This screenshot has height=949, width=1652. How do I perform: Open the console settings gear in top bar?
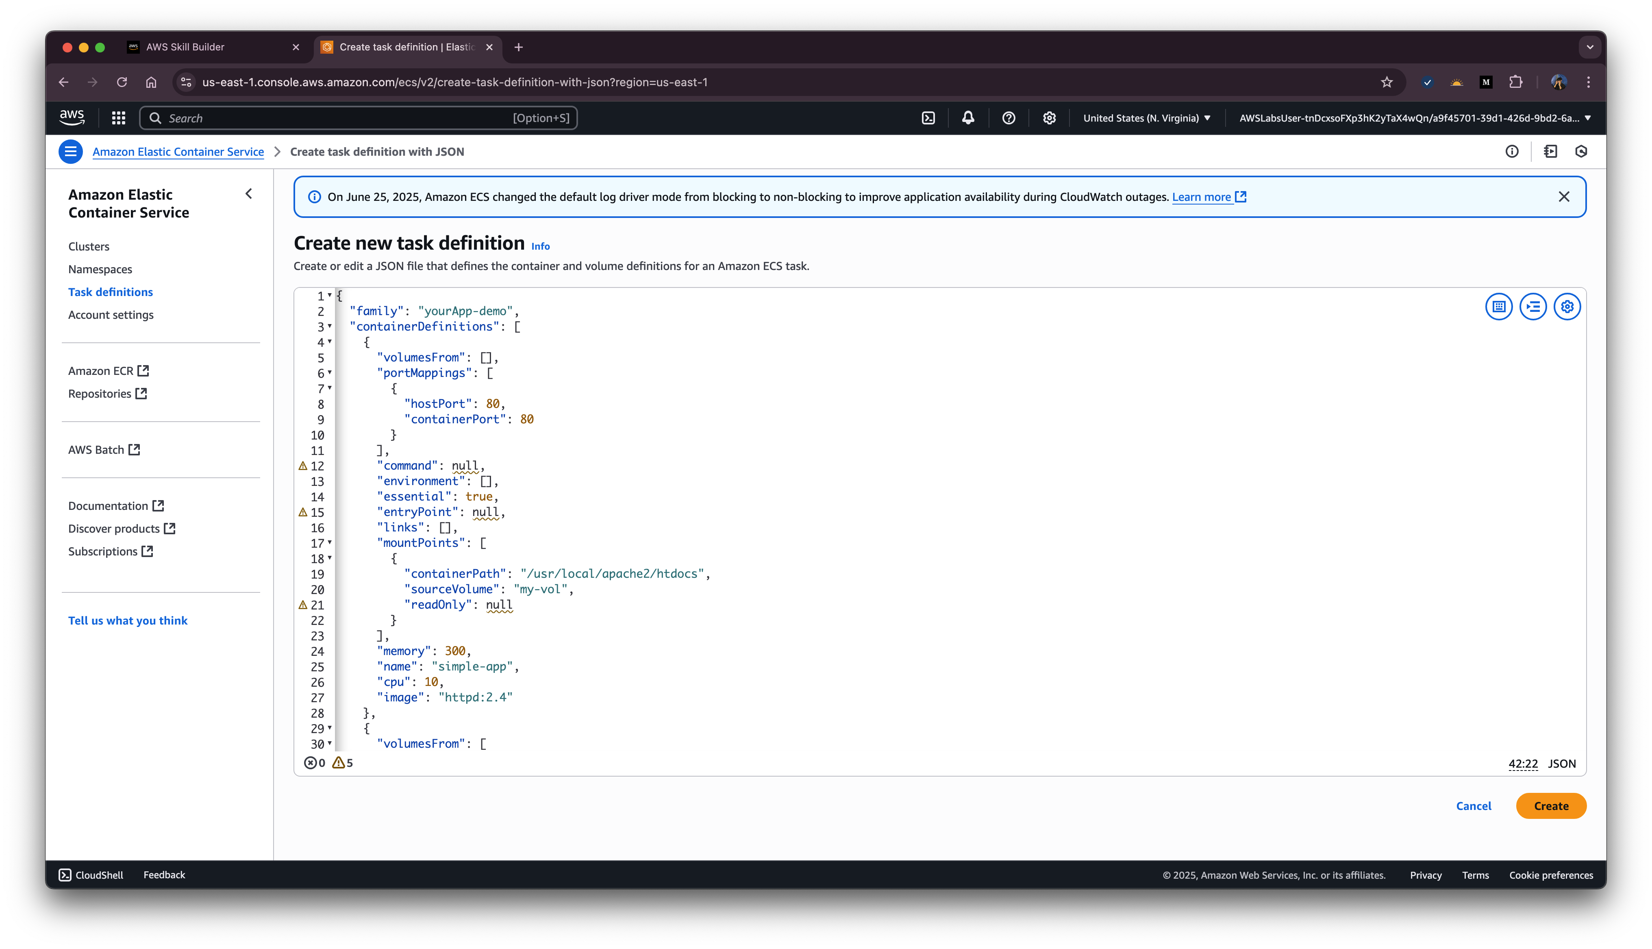(x=1049, y=118)
